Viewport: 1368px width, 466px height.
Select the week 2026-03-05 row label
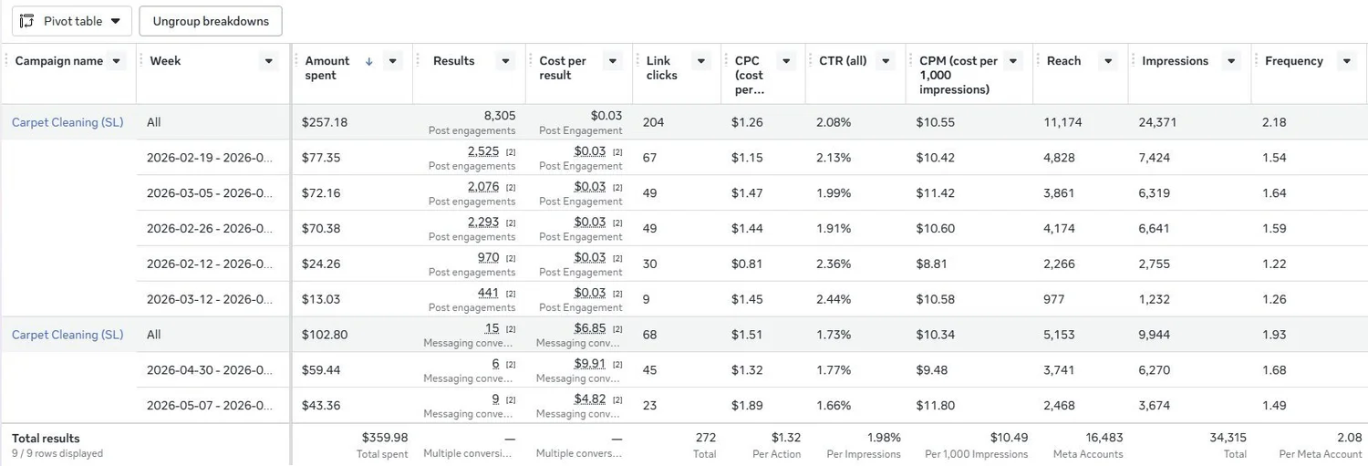[210, 193]
